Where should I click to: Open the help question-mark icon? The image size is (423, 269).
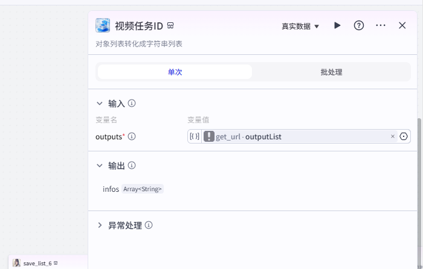click(359, 25)
